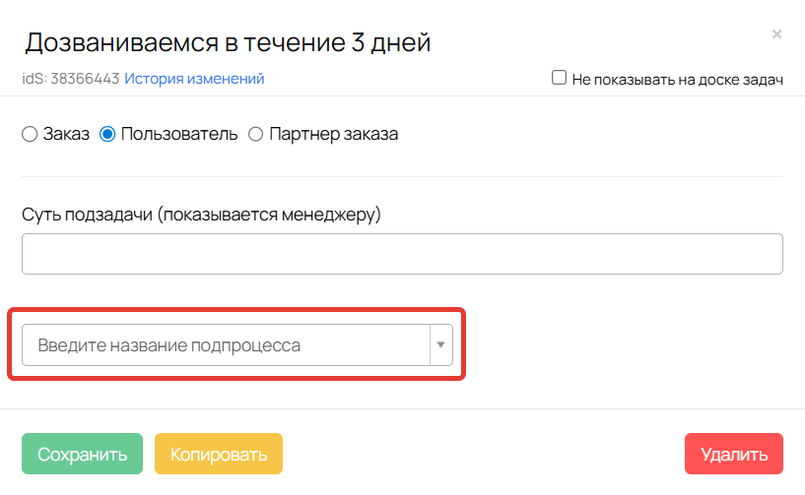Click the Дозваниваемся в течение 3 дней title

228,42
